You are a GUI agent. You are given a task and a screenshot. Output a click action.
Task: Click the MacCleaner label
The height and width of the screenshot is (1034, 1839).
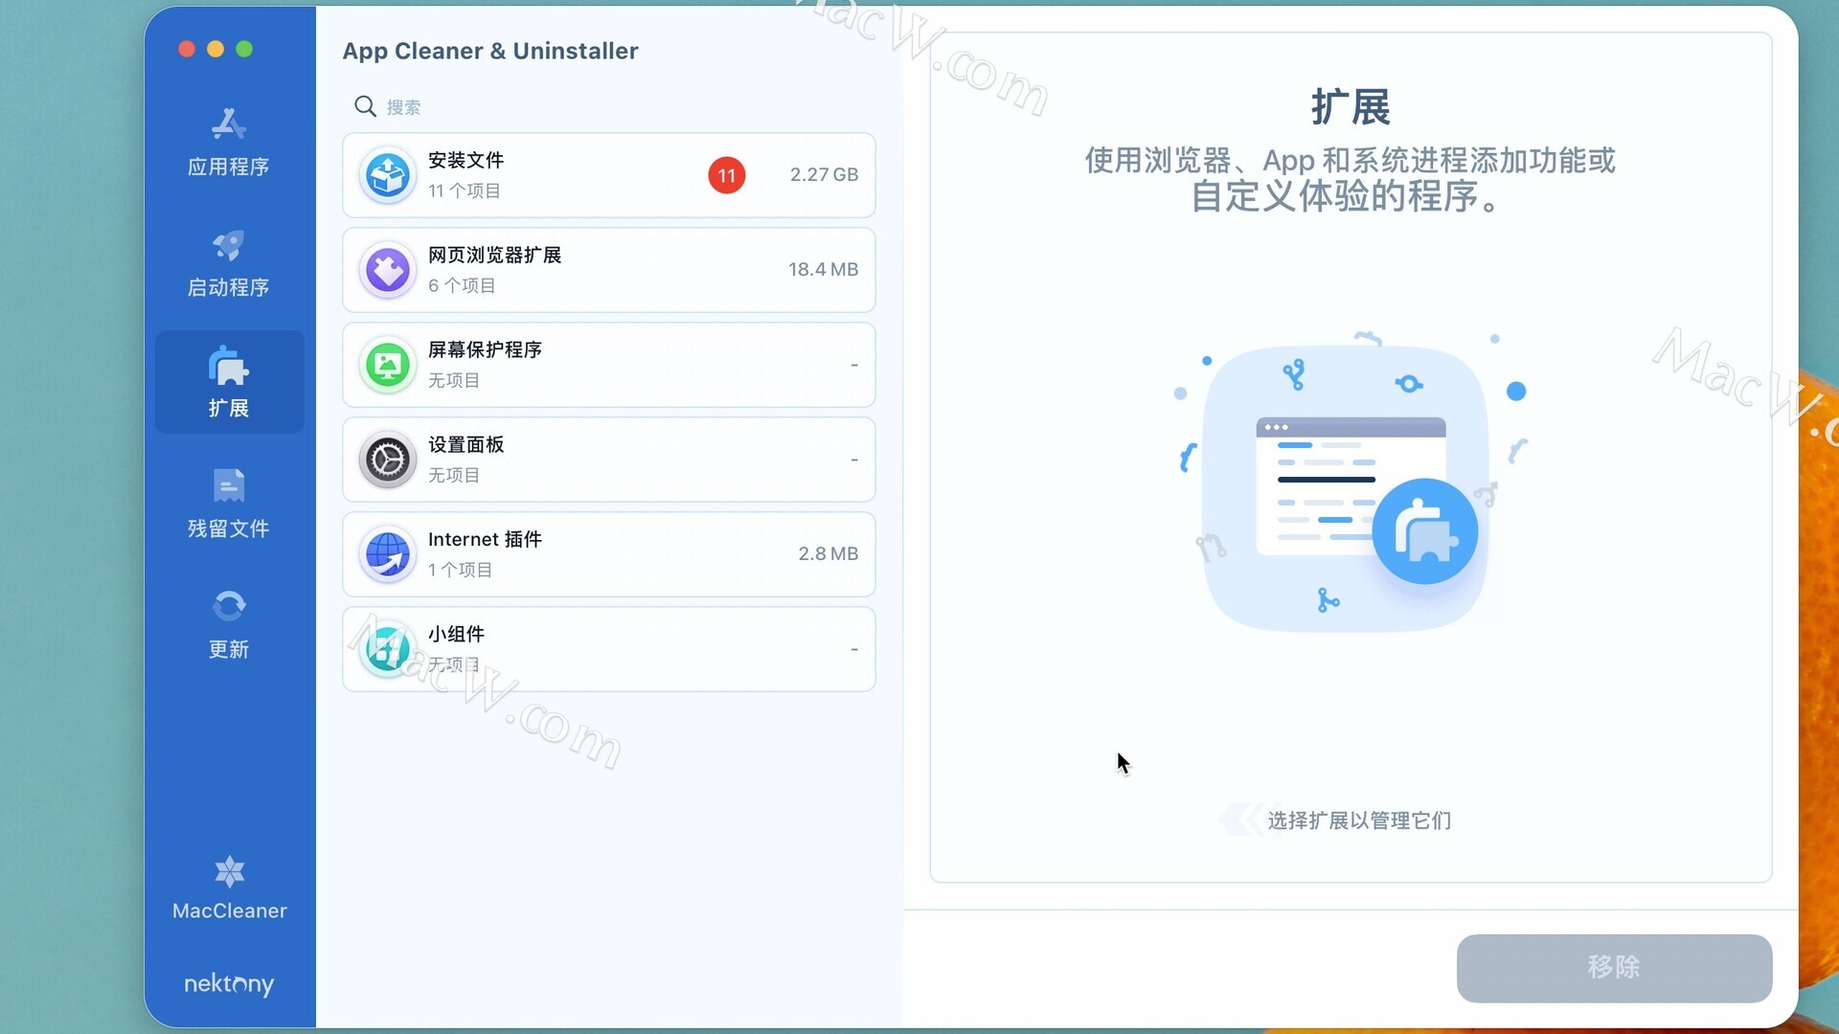[229, 910]
